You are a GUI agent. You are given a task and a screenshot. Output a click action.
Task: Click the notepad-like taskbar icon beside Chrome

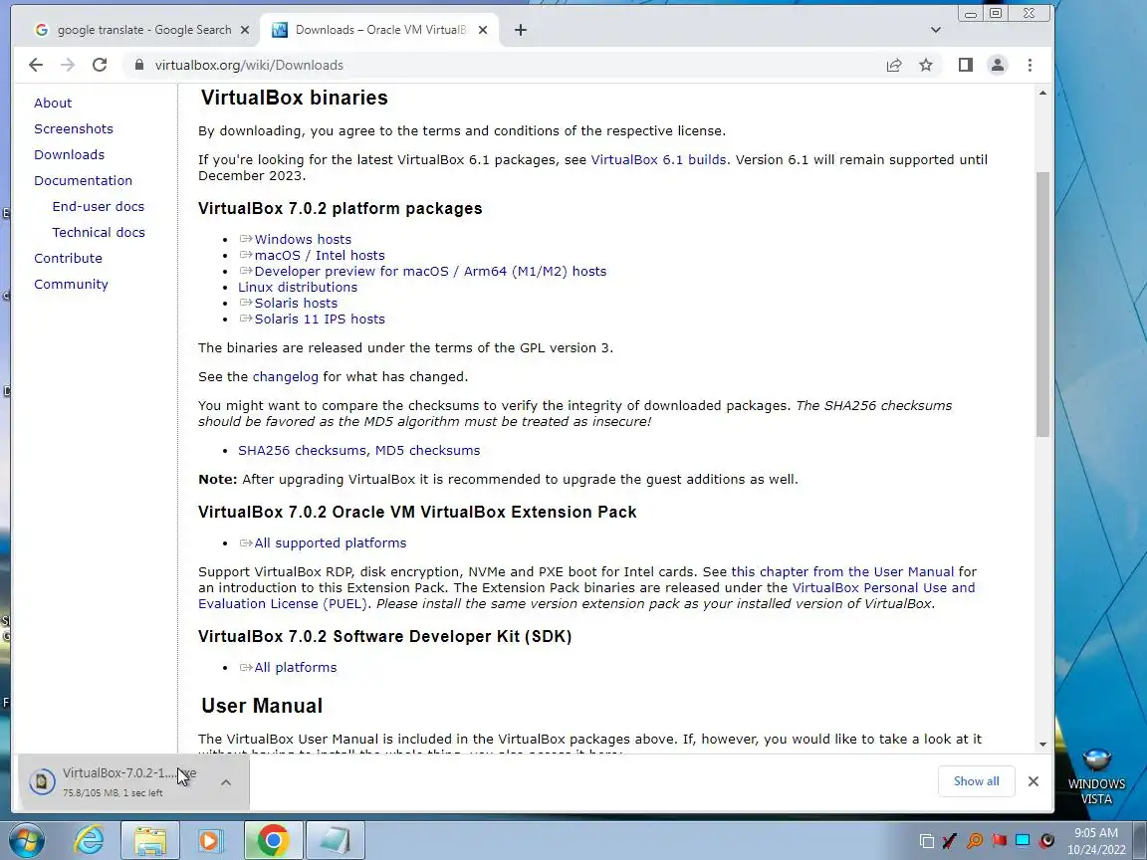coord(335,840)
